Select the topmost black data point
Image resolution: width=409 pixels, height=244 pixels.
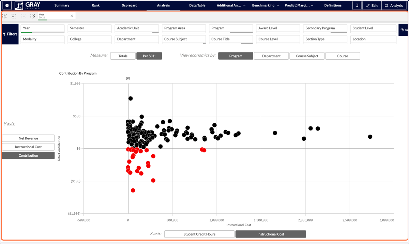coord(130,98)
